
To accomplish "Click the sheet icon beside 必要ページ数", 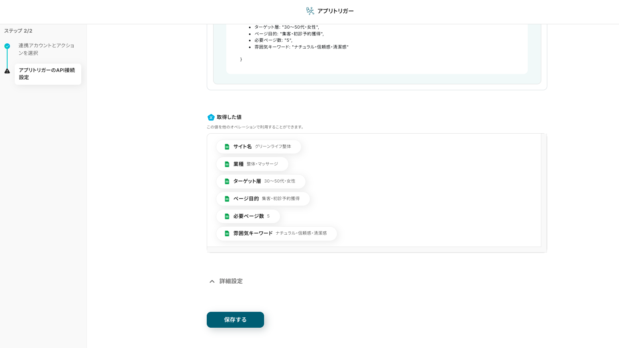I will click(227, 216).
